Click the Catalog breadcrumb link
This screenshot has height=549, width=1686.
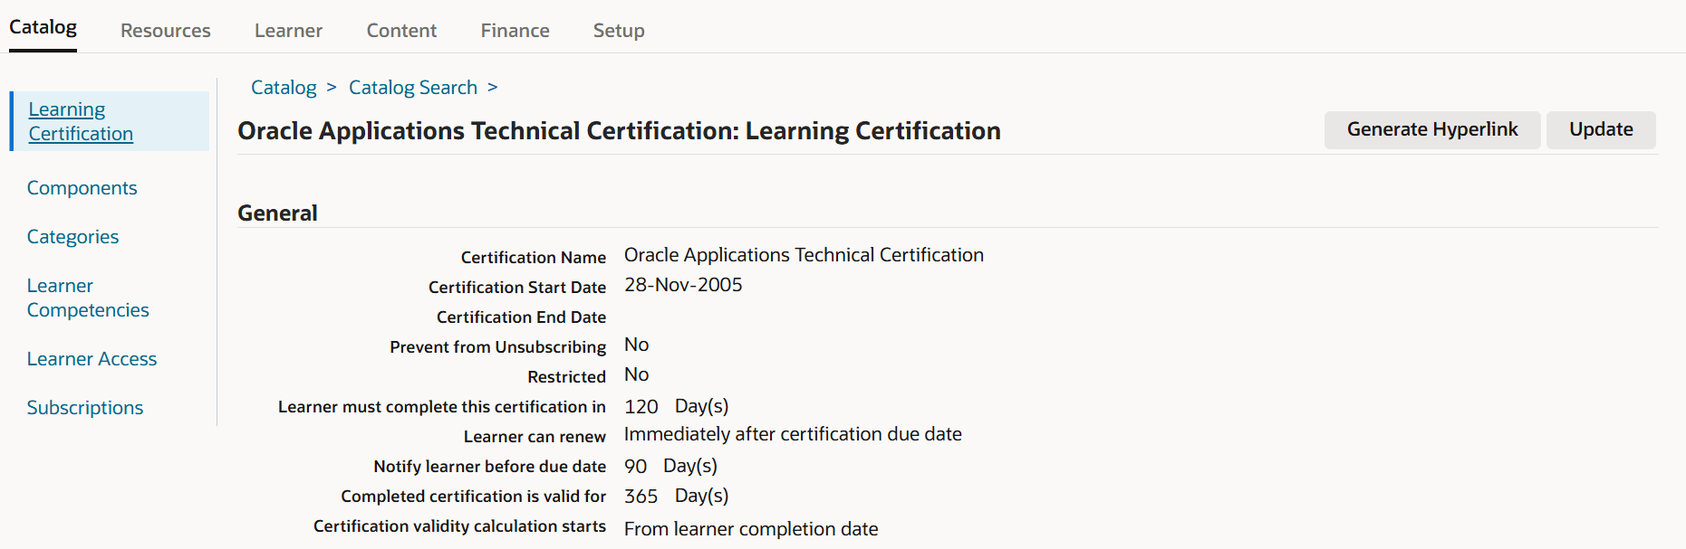pyautogui.click(x=284, y=88)
